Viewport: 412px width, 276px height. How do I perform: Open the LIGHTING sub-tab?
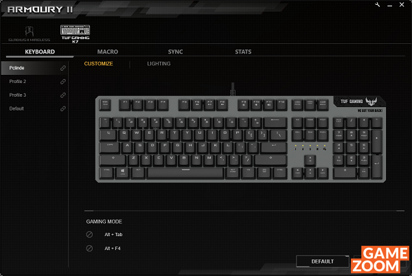coord(159,64)
